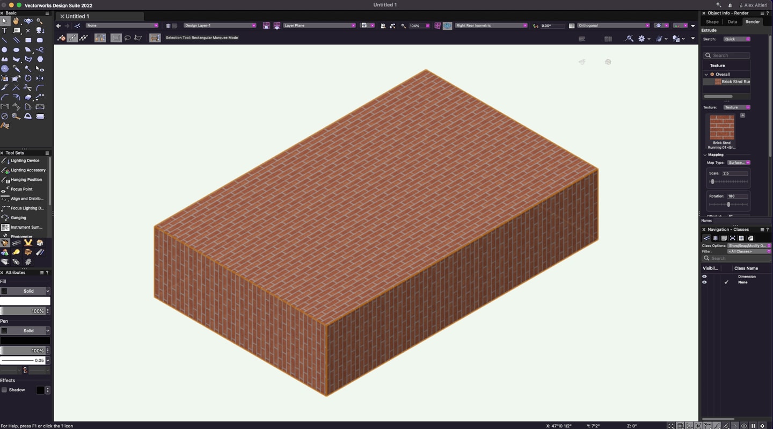Click the Pen color swatch
The width and height of the screenshot is (773, 429).
coord(25,340)
